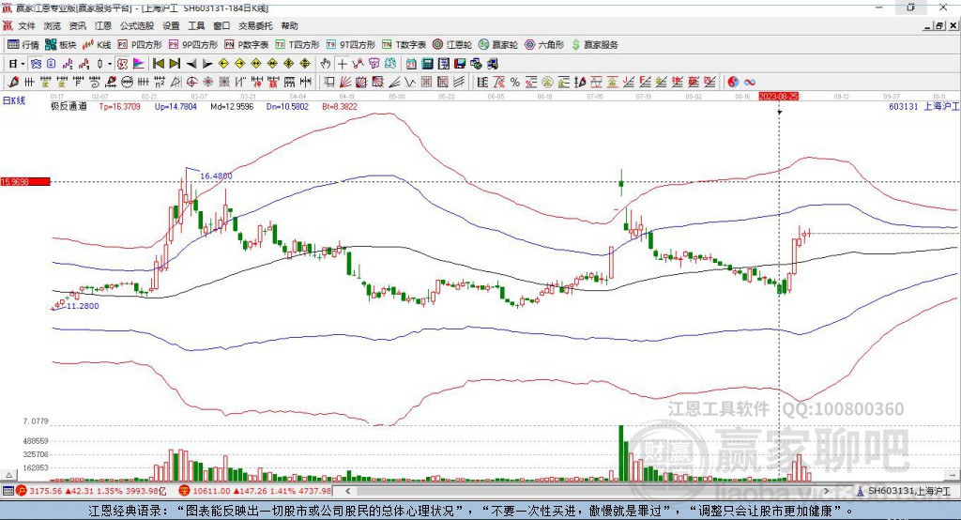This screenshot has height=520, width=961.
Task: Jump to last bar with green end arrow
Action: point(175,64)
